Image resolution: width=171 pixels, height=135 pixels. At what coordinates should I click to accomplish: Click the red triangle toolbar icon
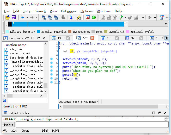[x=88, y=17]
